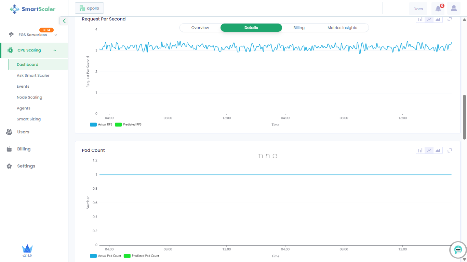Open the Metrics Insights tab
This screenshot has width=467, height=262.
342,28
